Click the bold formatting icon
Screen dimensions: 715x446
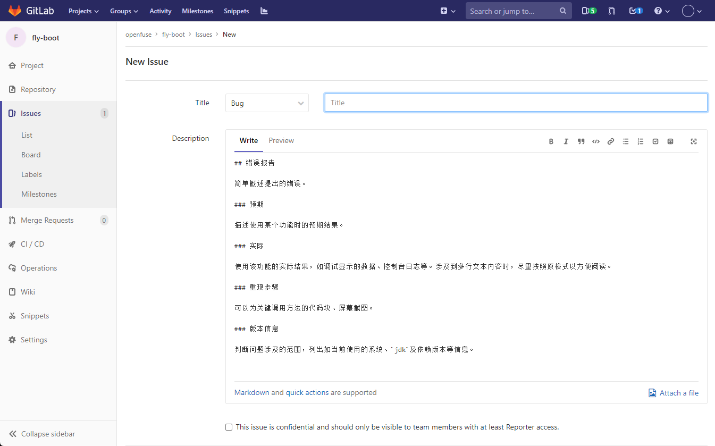(551, 141)
